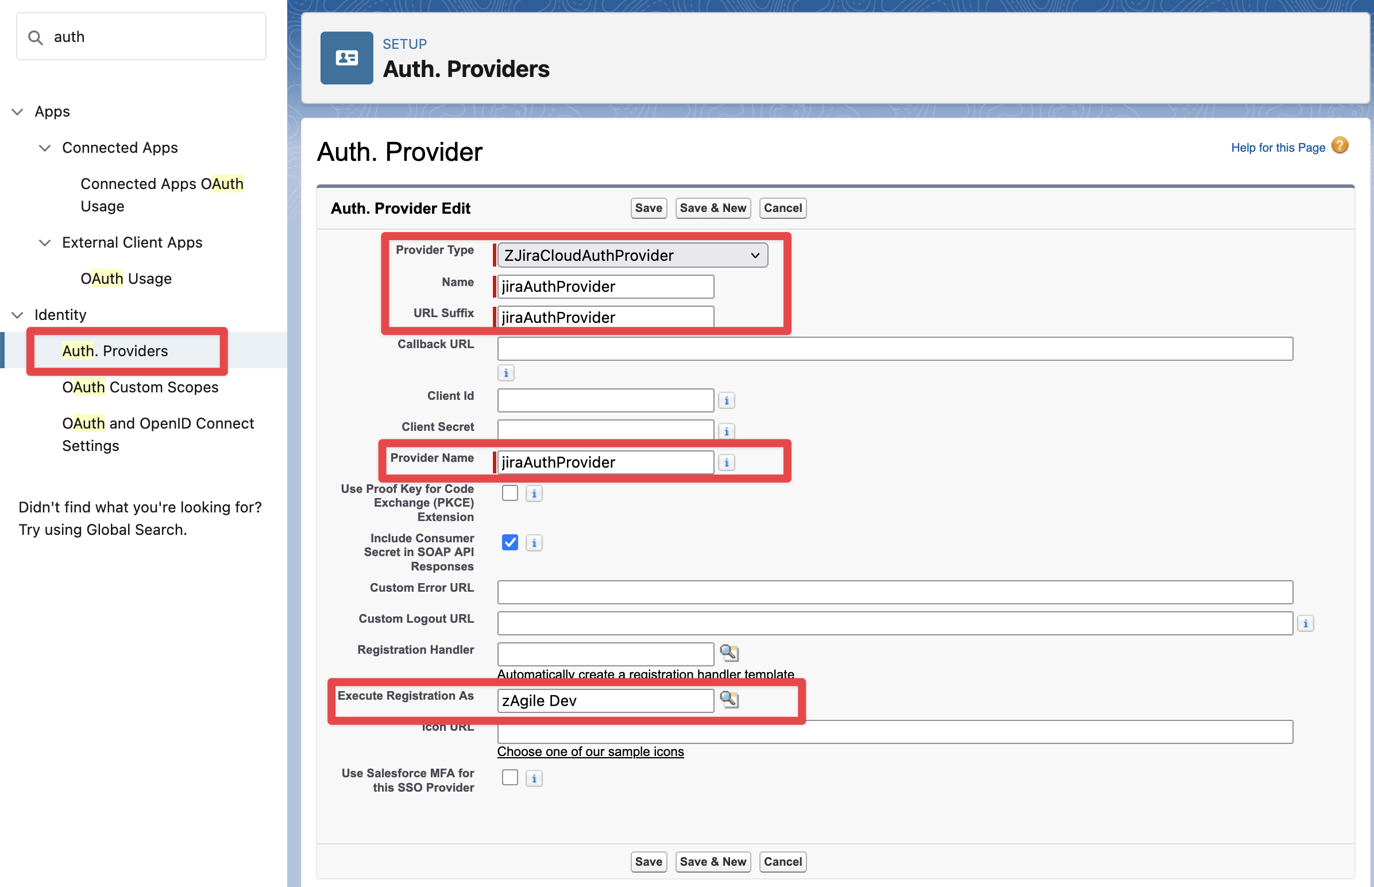This screenshot has width=1374, height=887.
Task: Collapse the Apps section chevron
Action: pyautogui.click(x=17, y=112)
